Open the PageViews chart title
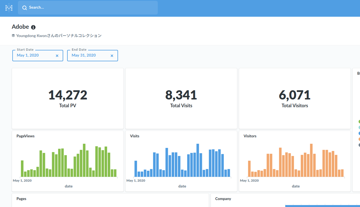The height and width of the screenshot is (207, 360). [25, 136]
